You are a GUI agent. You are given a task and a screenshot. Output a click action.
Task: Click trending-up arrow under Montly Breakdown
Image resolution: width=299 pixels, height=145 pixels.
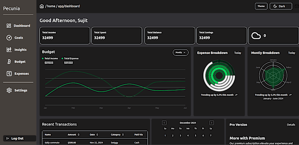click(x=290, y=95)
